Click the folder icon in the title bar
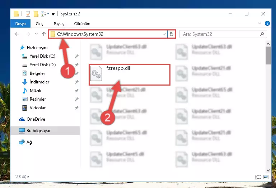The width and height of the screenshot is (276, 188). tap(16, 14)
